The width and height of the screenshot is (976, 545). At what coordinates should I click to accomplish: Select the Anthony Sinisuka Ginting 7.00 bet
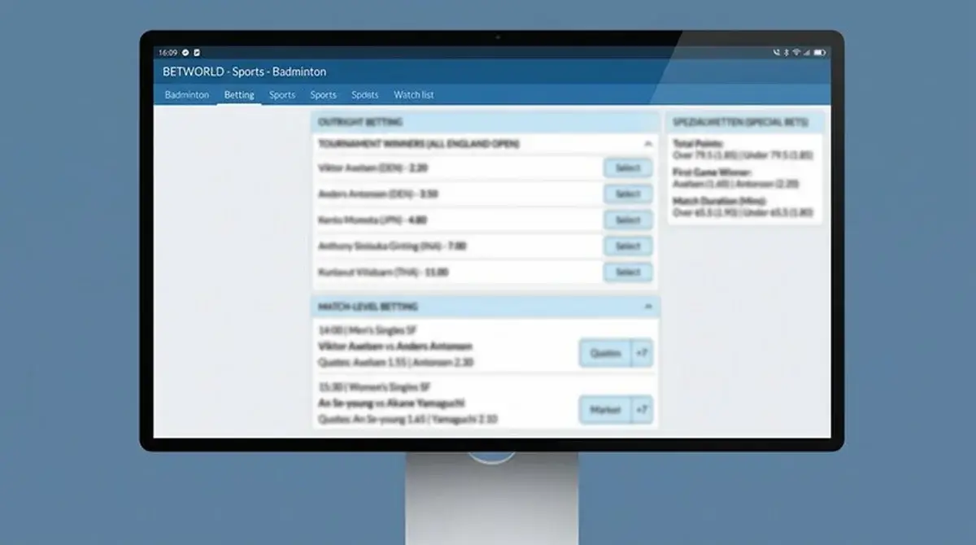coord(628,246)
